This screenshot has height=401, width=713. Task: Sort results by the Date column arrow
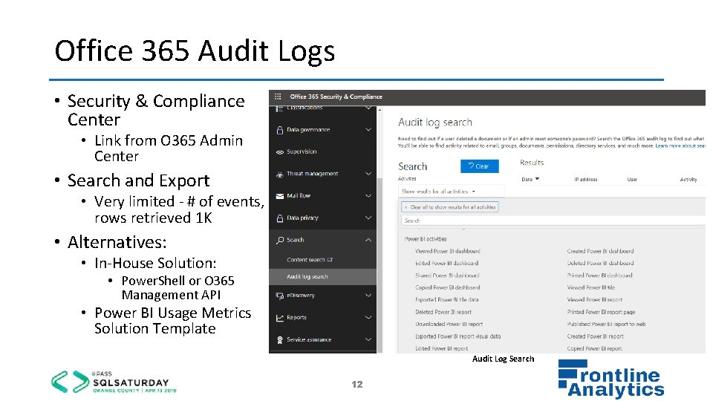(x=537, y=179)
